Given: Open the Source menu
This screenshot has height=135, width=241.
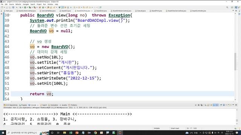Looking at the screenshot, I should (11, 4).
